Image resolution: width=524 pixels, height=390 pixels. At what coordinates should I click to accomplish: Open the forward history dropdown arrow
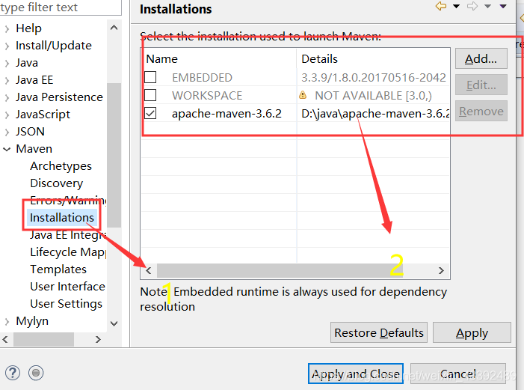click(487, 6)
